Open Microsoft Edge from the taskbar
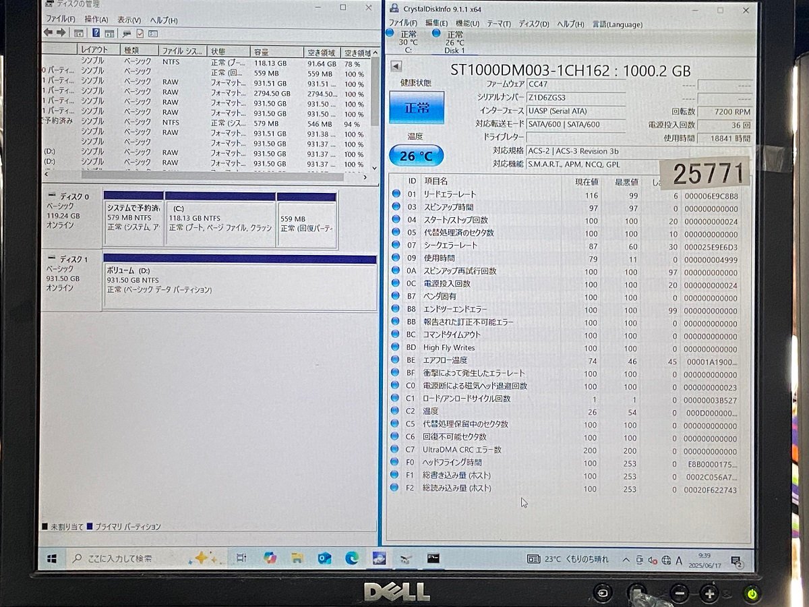Viewport: 809px width, 607px height. (x=351, y=558)
